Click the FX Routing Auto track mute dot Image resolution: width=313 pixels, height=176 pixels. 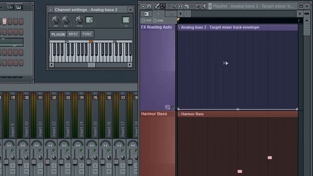point(173,108)
